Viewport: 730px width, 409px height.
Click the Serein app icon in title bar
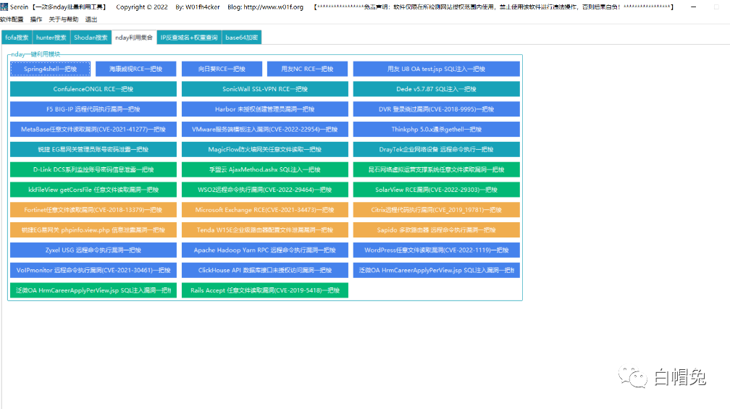[4, 7]
